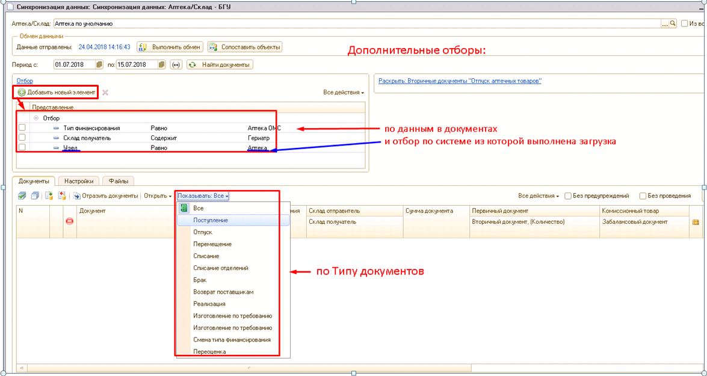Click the period selection (↔) button

pyautogui.click(x=176, y=65)
